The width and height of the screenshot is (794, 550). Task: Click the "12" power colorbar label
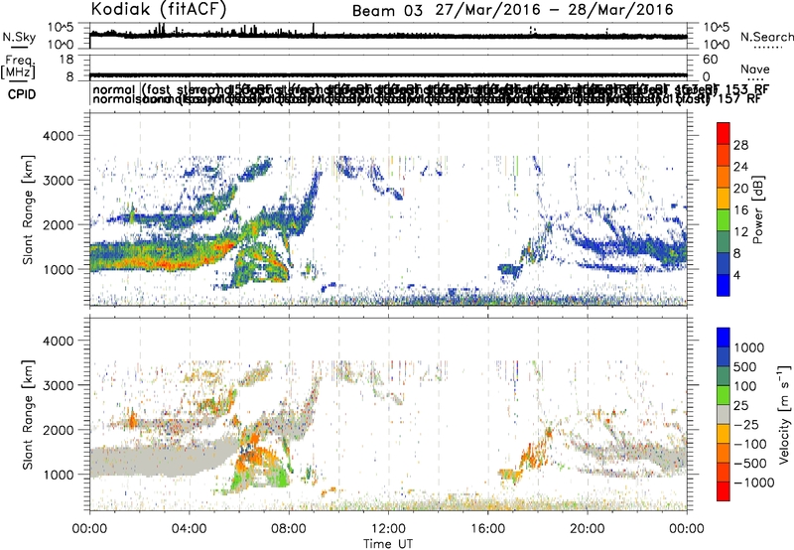click(740, 232)
